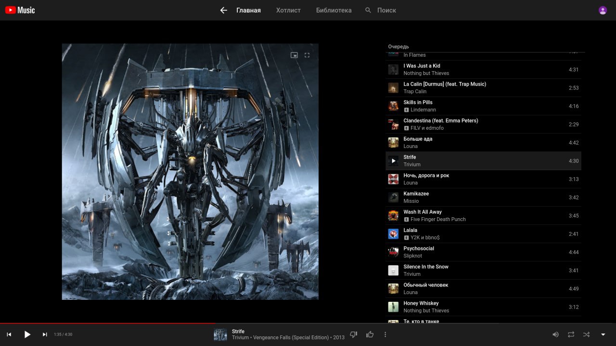Go back using the left arrow
Viewport: 616px width, 346px height.
coord(223,10)
